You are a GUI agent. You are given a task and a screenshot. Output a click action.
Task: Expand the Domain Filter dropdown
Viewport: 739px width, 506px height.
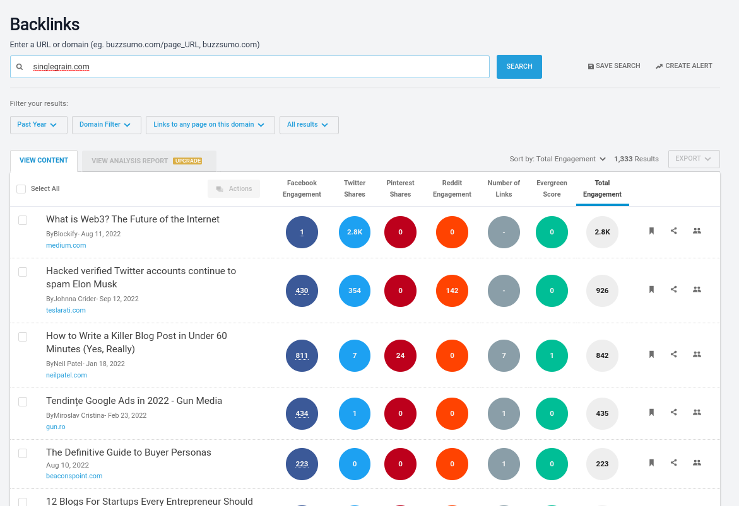105,125
